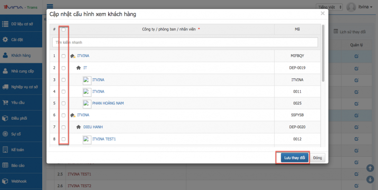Tick the checkbox for ITVINA TEST1 row
The image size is (378, 190).
click(64, 139)
